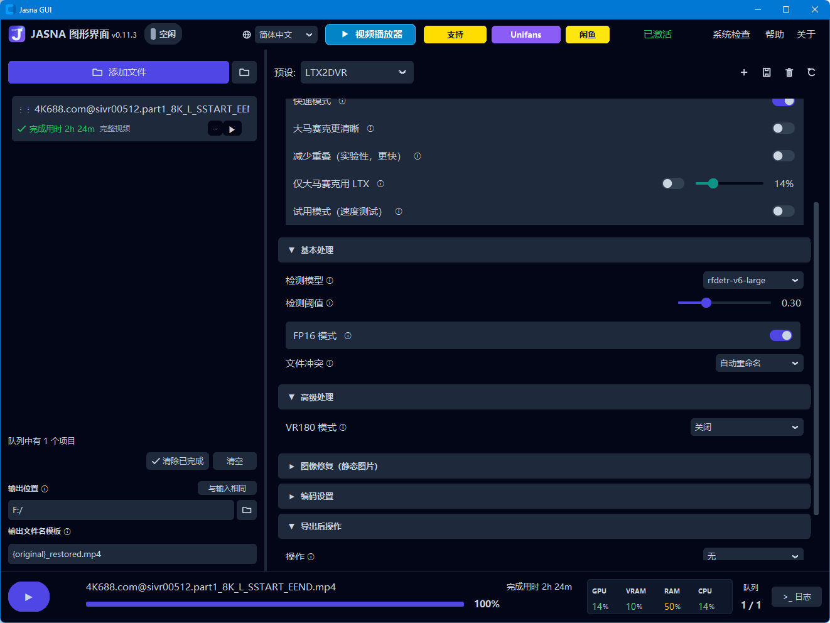Play the finished queue item video
This screenshot has width=830, height=623.
232,129
